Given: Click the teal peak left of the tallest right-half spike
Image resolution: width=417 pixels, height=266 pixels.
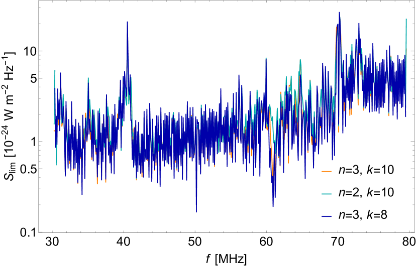Looking at the screenshot, I should click(300, 60).
